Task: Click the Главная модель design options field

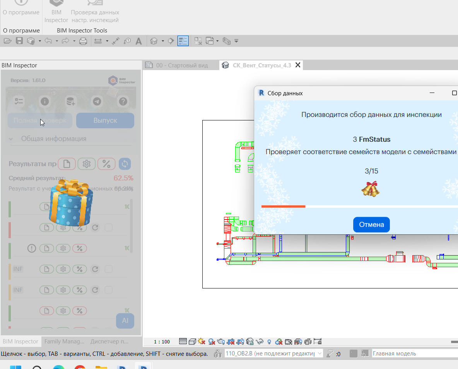Action: click(415, 354)
